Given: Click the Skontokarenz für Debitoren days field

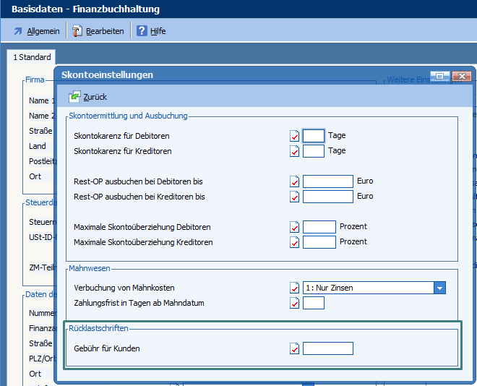Looking at the screenshot, I should click(314, 136).
